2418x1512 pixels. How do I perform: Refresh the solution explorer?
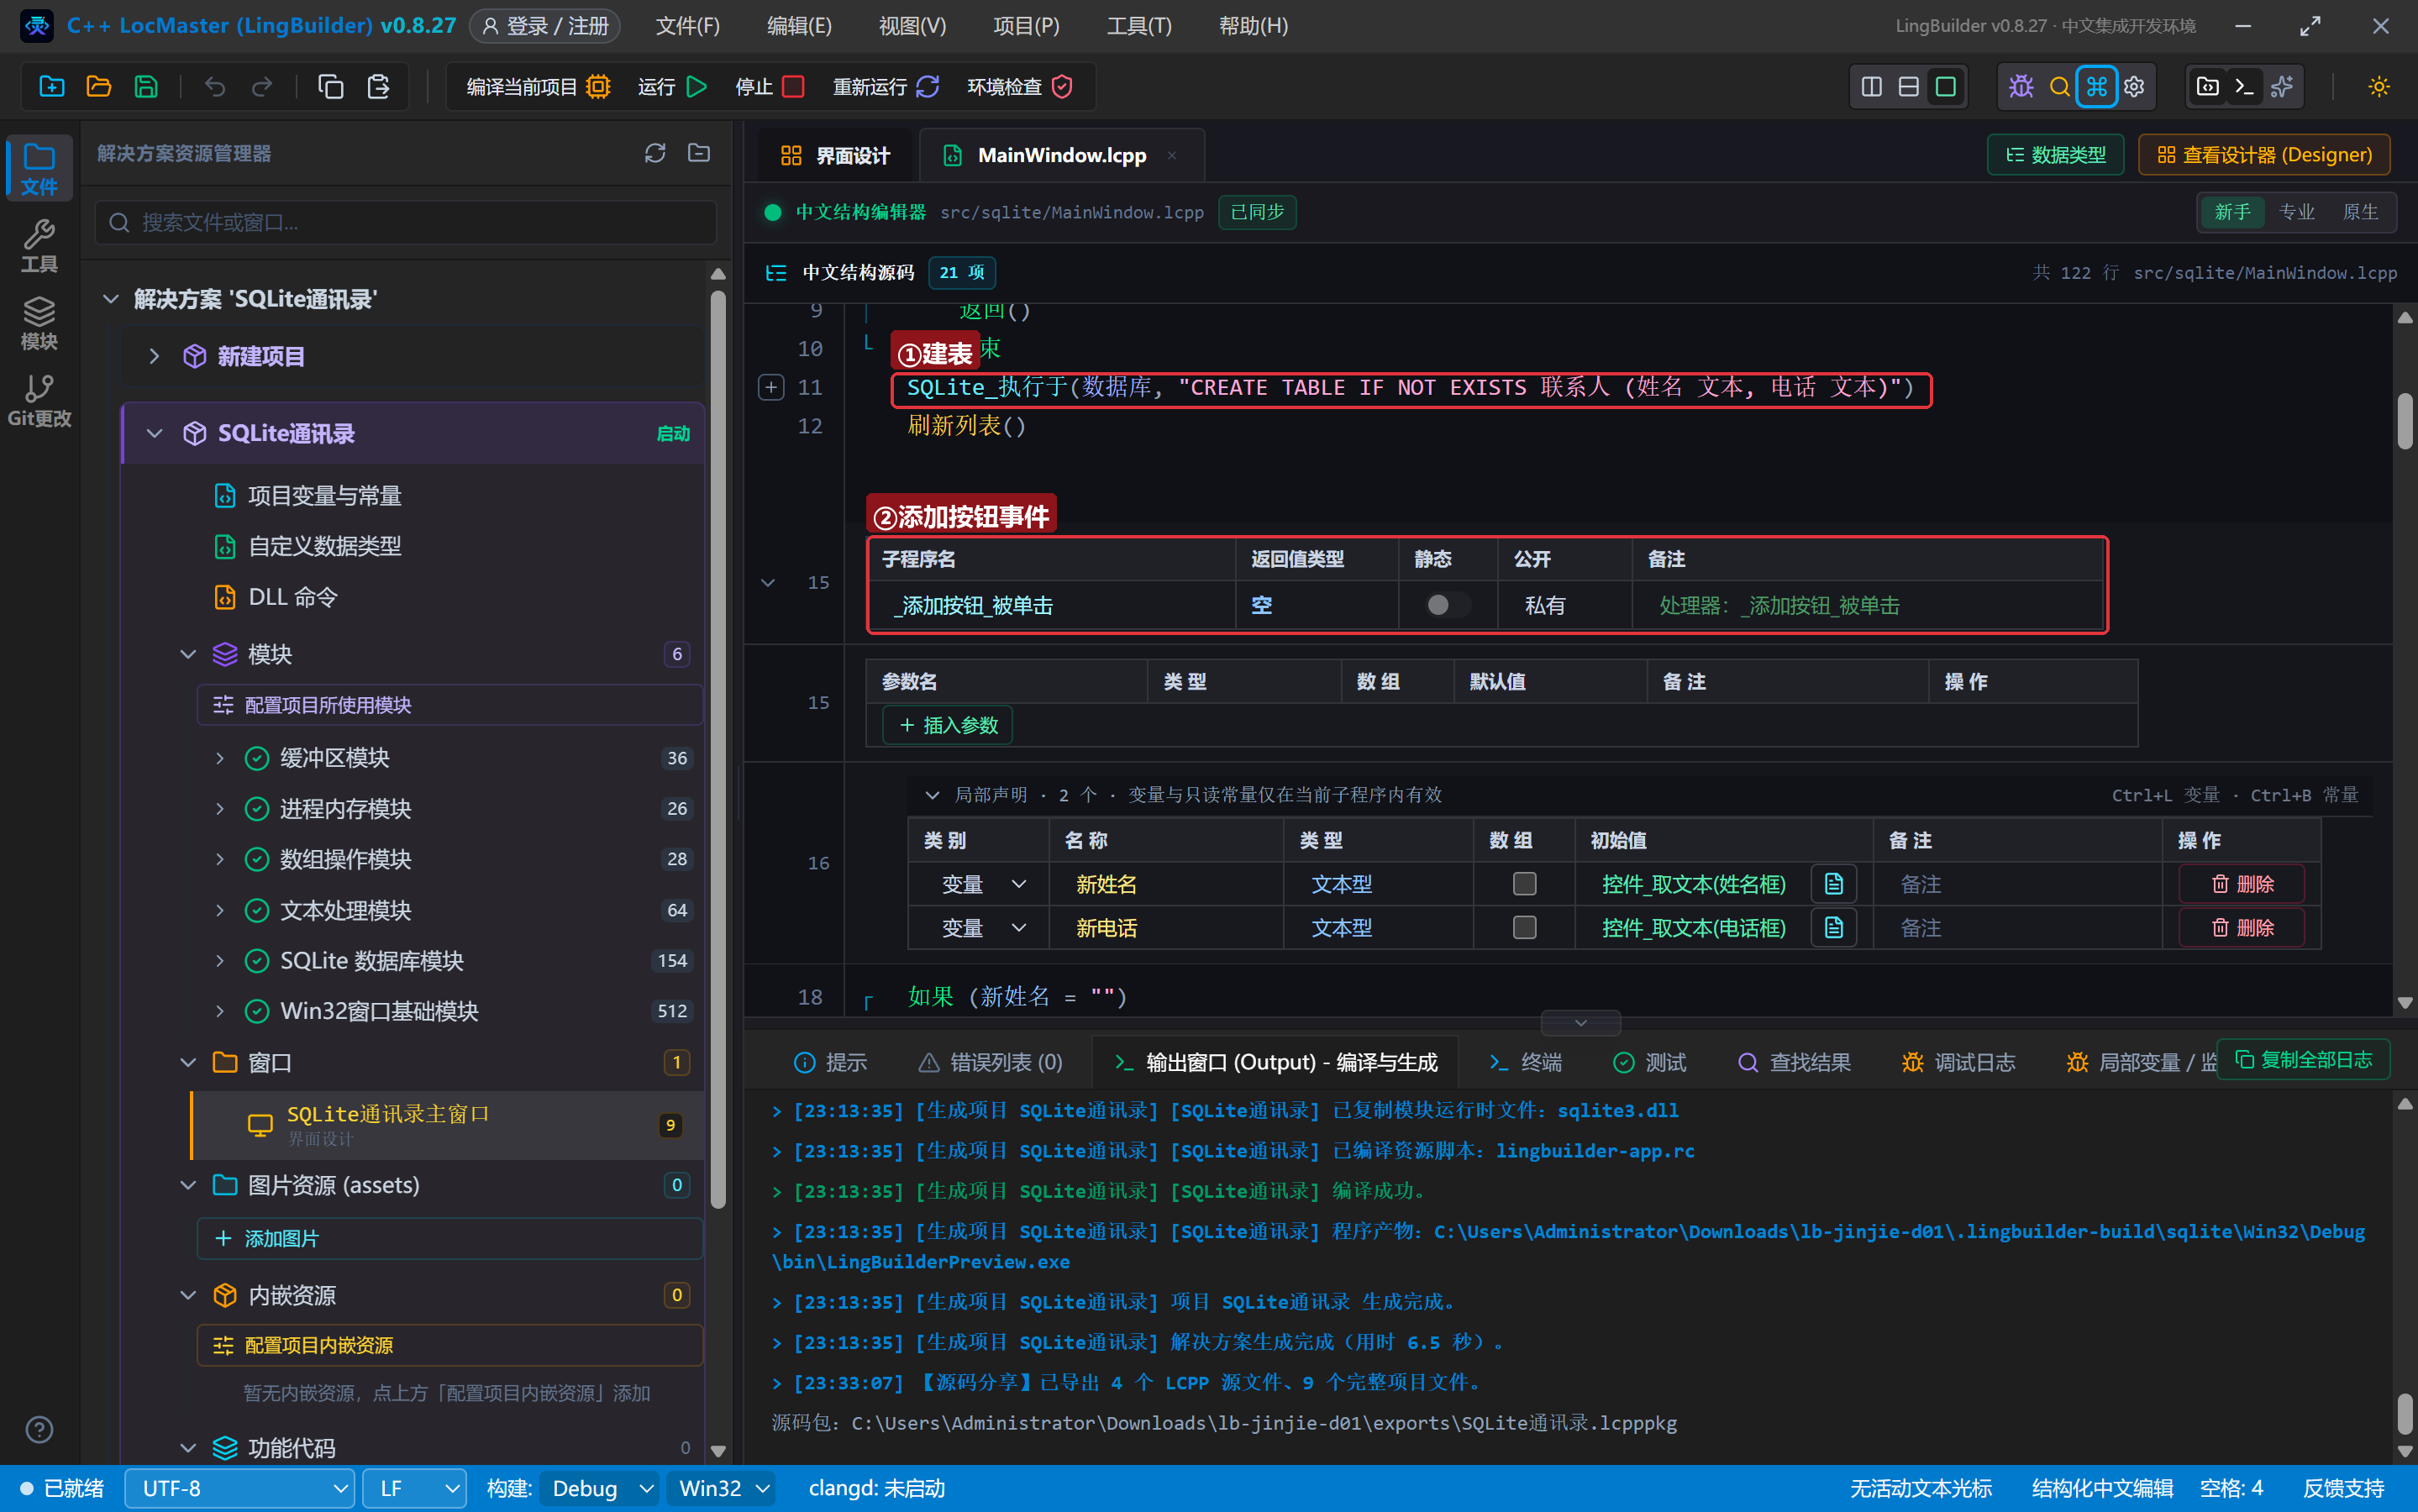click(x=655, y=153)
